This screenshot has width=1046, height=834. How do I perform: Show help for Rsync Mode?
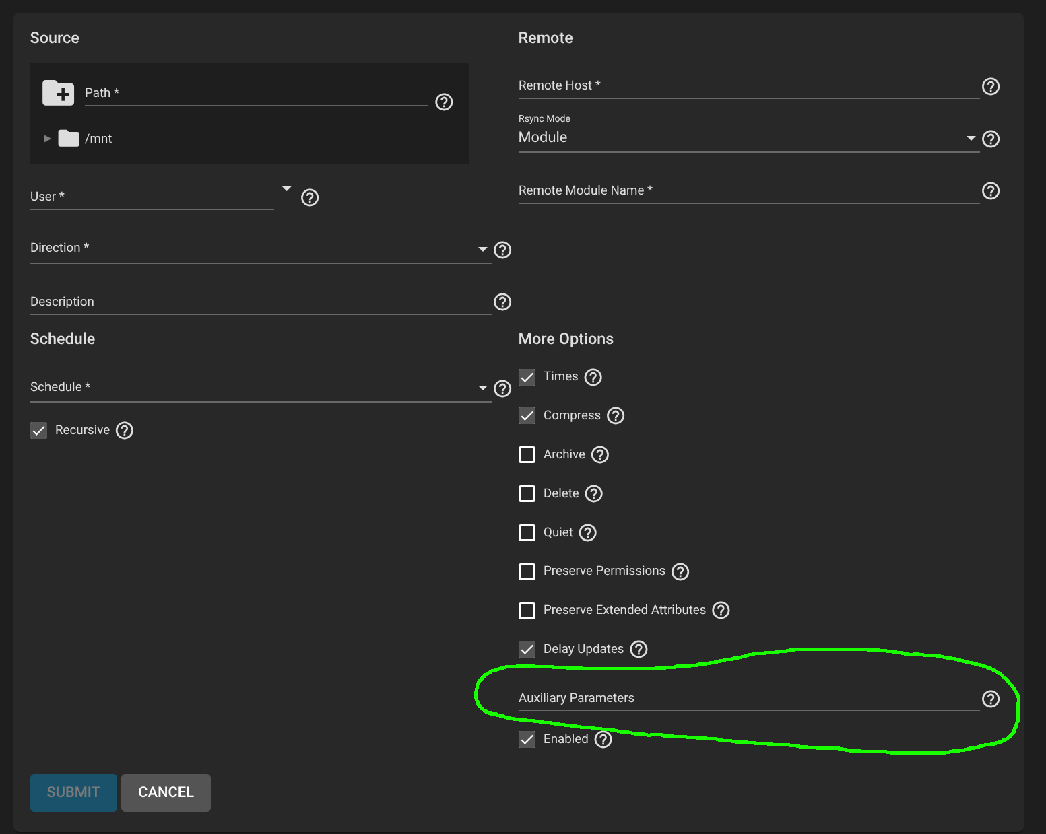pyautogui.click(x=991, y=139)
